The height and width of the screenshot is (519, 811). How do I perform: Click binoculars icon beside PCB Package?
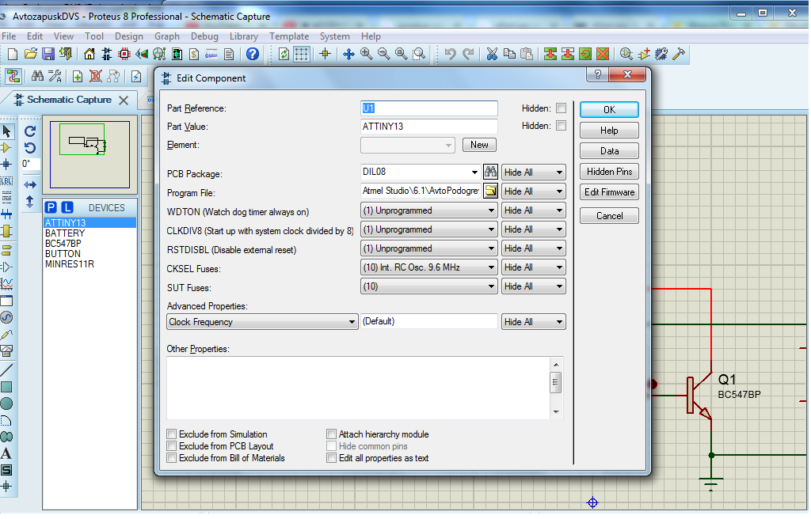(x=490, y=172)
